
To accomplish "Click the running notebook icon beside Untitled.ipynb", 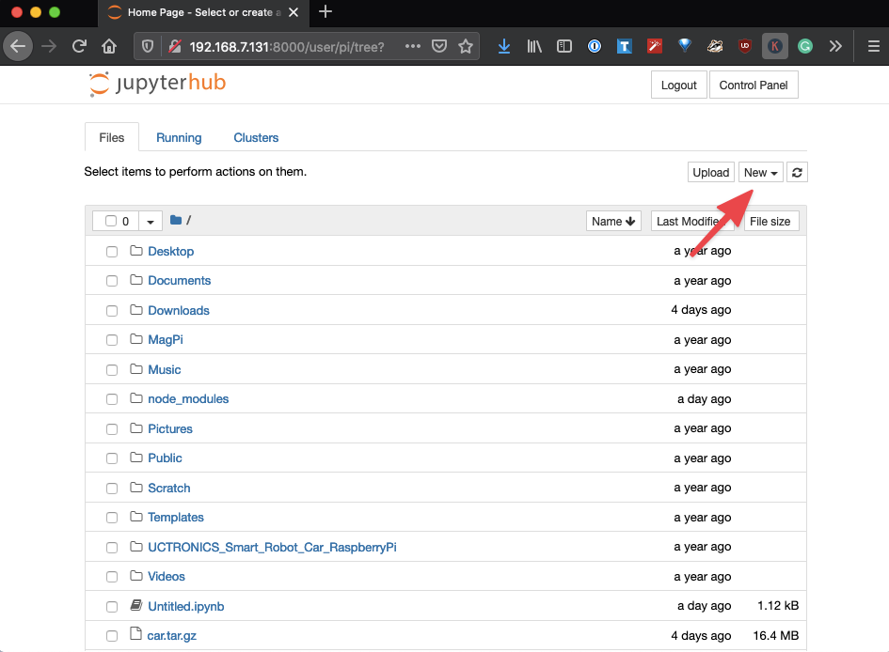I will [x=135, y=605].
